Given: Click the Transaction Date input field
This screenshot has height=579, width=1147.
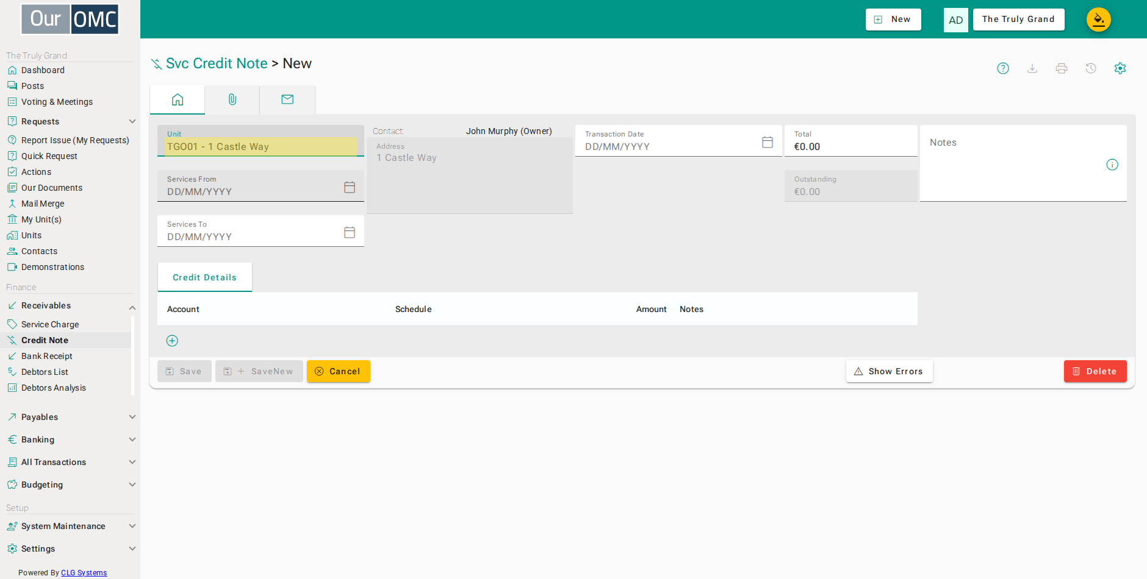Looking at the screenshot, I should click(x=678, y=141).
